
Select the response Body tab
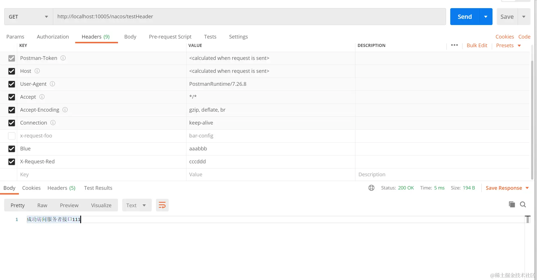tap(9, 188)
